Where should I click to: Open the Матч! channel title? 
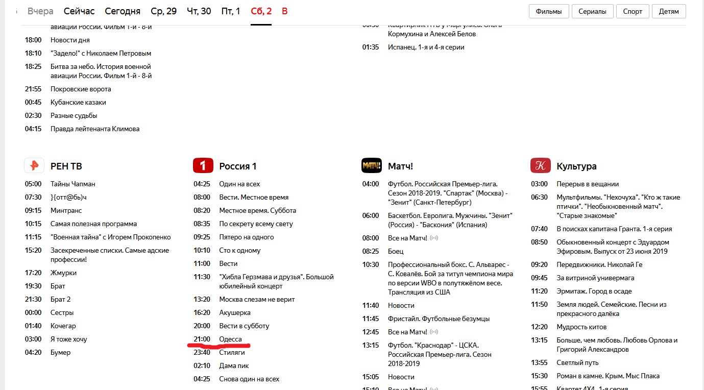pyautogui.click(x=400, y=166)
